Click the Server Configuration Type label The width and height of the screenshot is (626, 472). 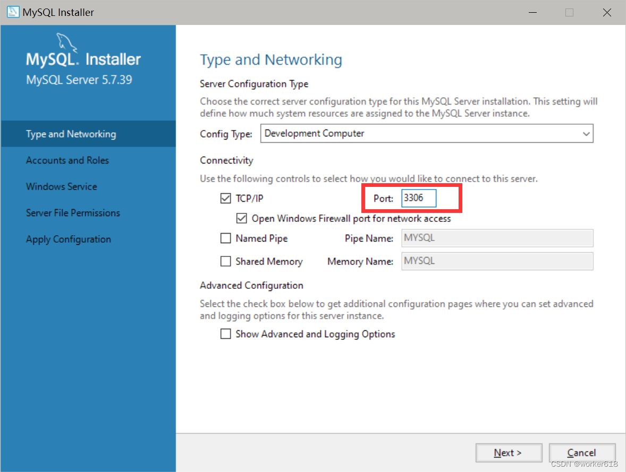click(254, 84)
